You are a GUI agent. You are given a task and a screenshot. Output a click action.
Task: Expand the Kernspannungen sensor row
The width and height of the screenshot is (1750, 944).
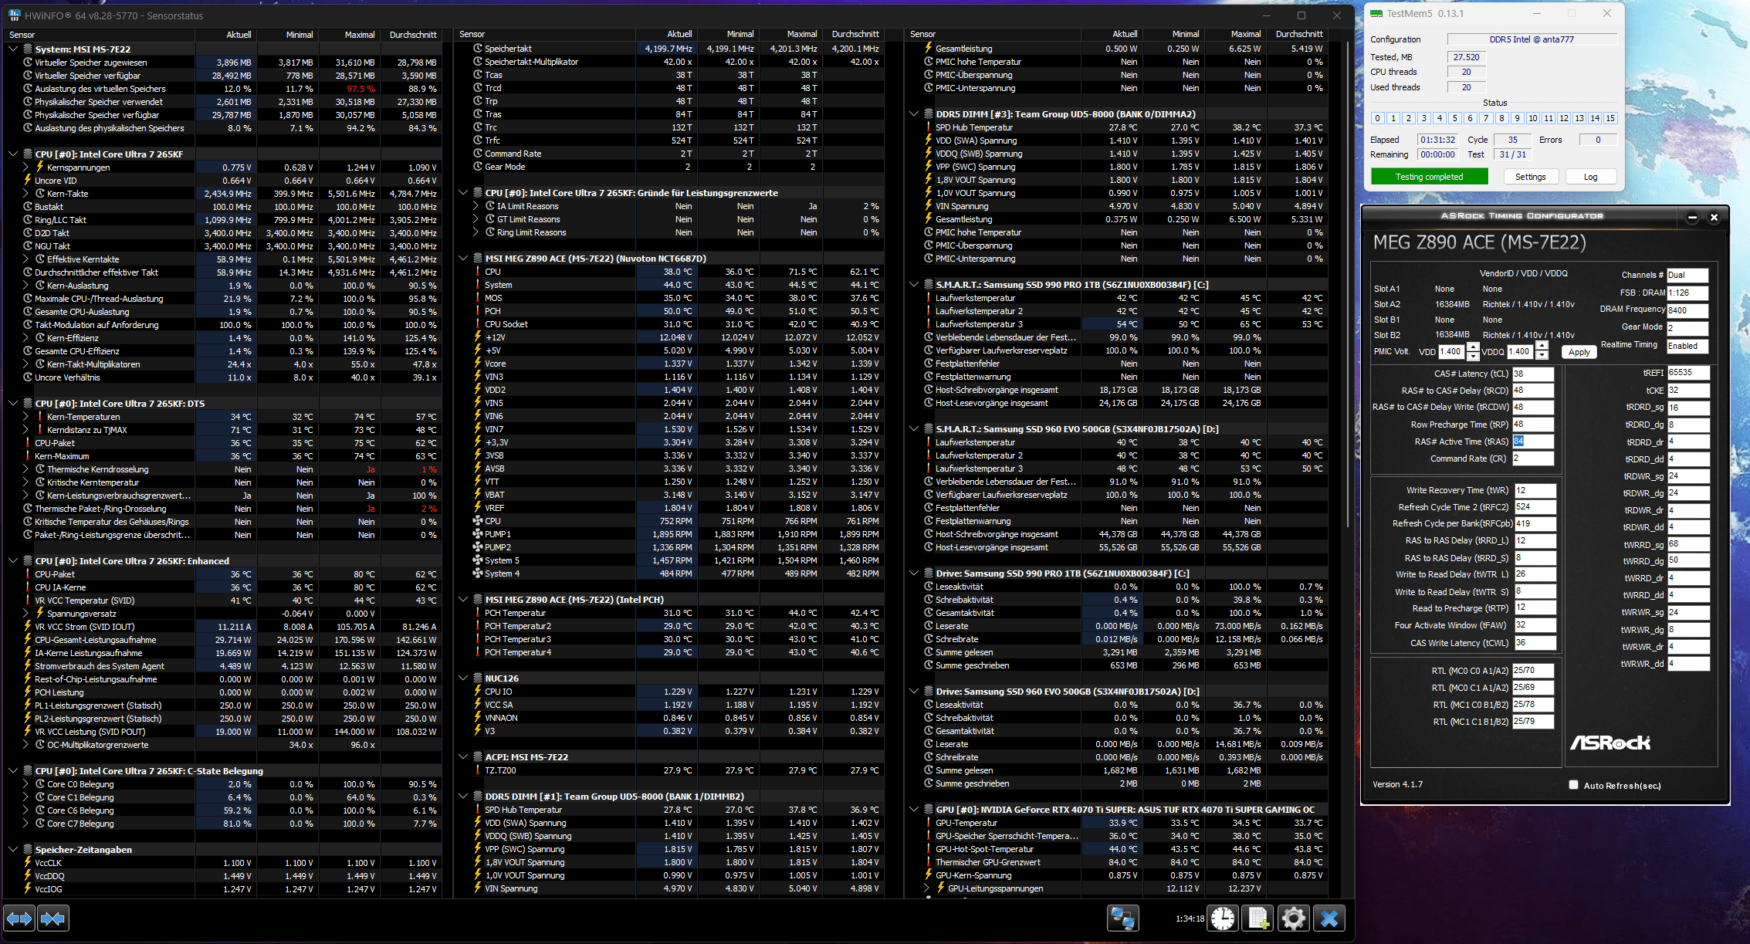pos(25,167)
